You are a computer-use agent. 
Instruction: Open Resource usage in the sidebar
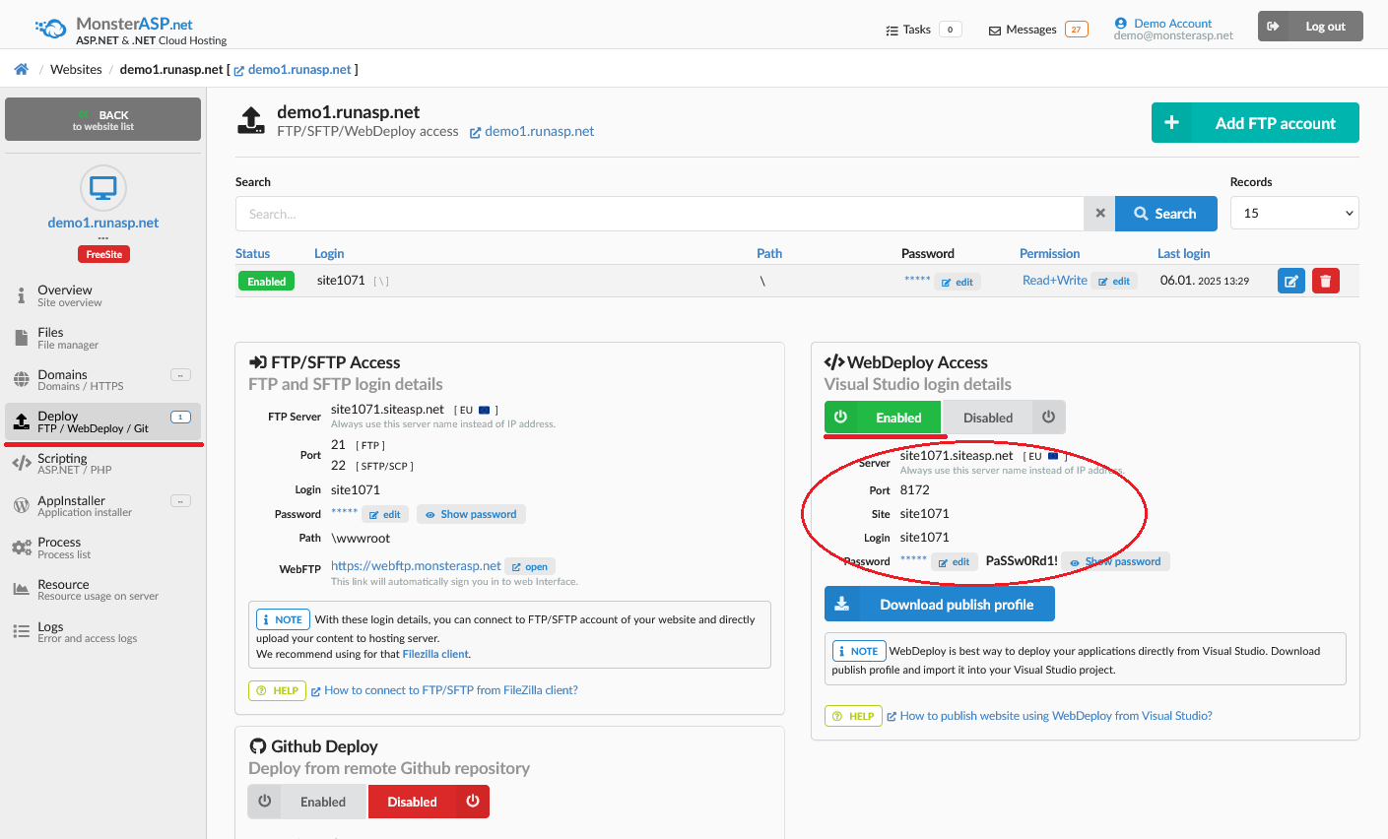(102, 590)
